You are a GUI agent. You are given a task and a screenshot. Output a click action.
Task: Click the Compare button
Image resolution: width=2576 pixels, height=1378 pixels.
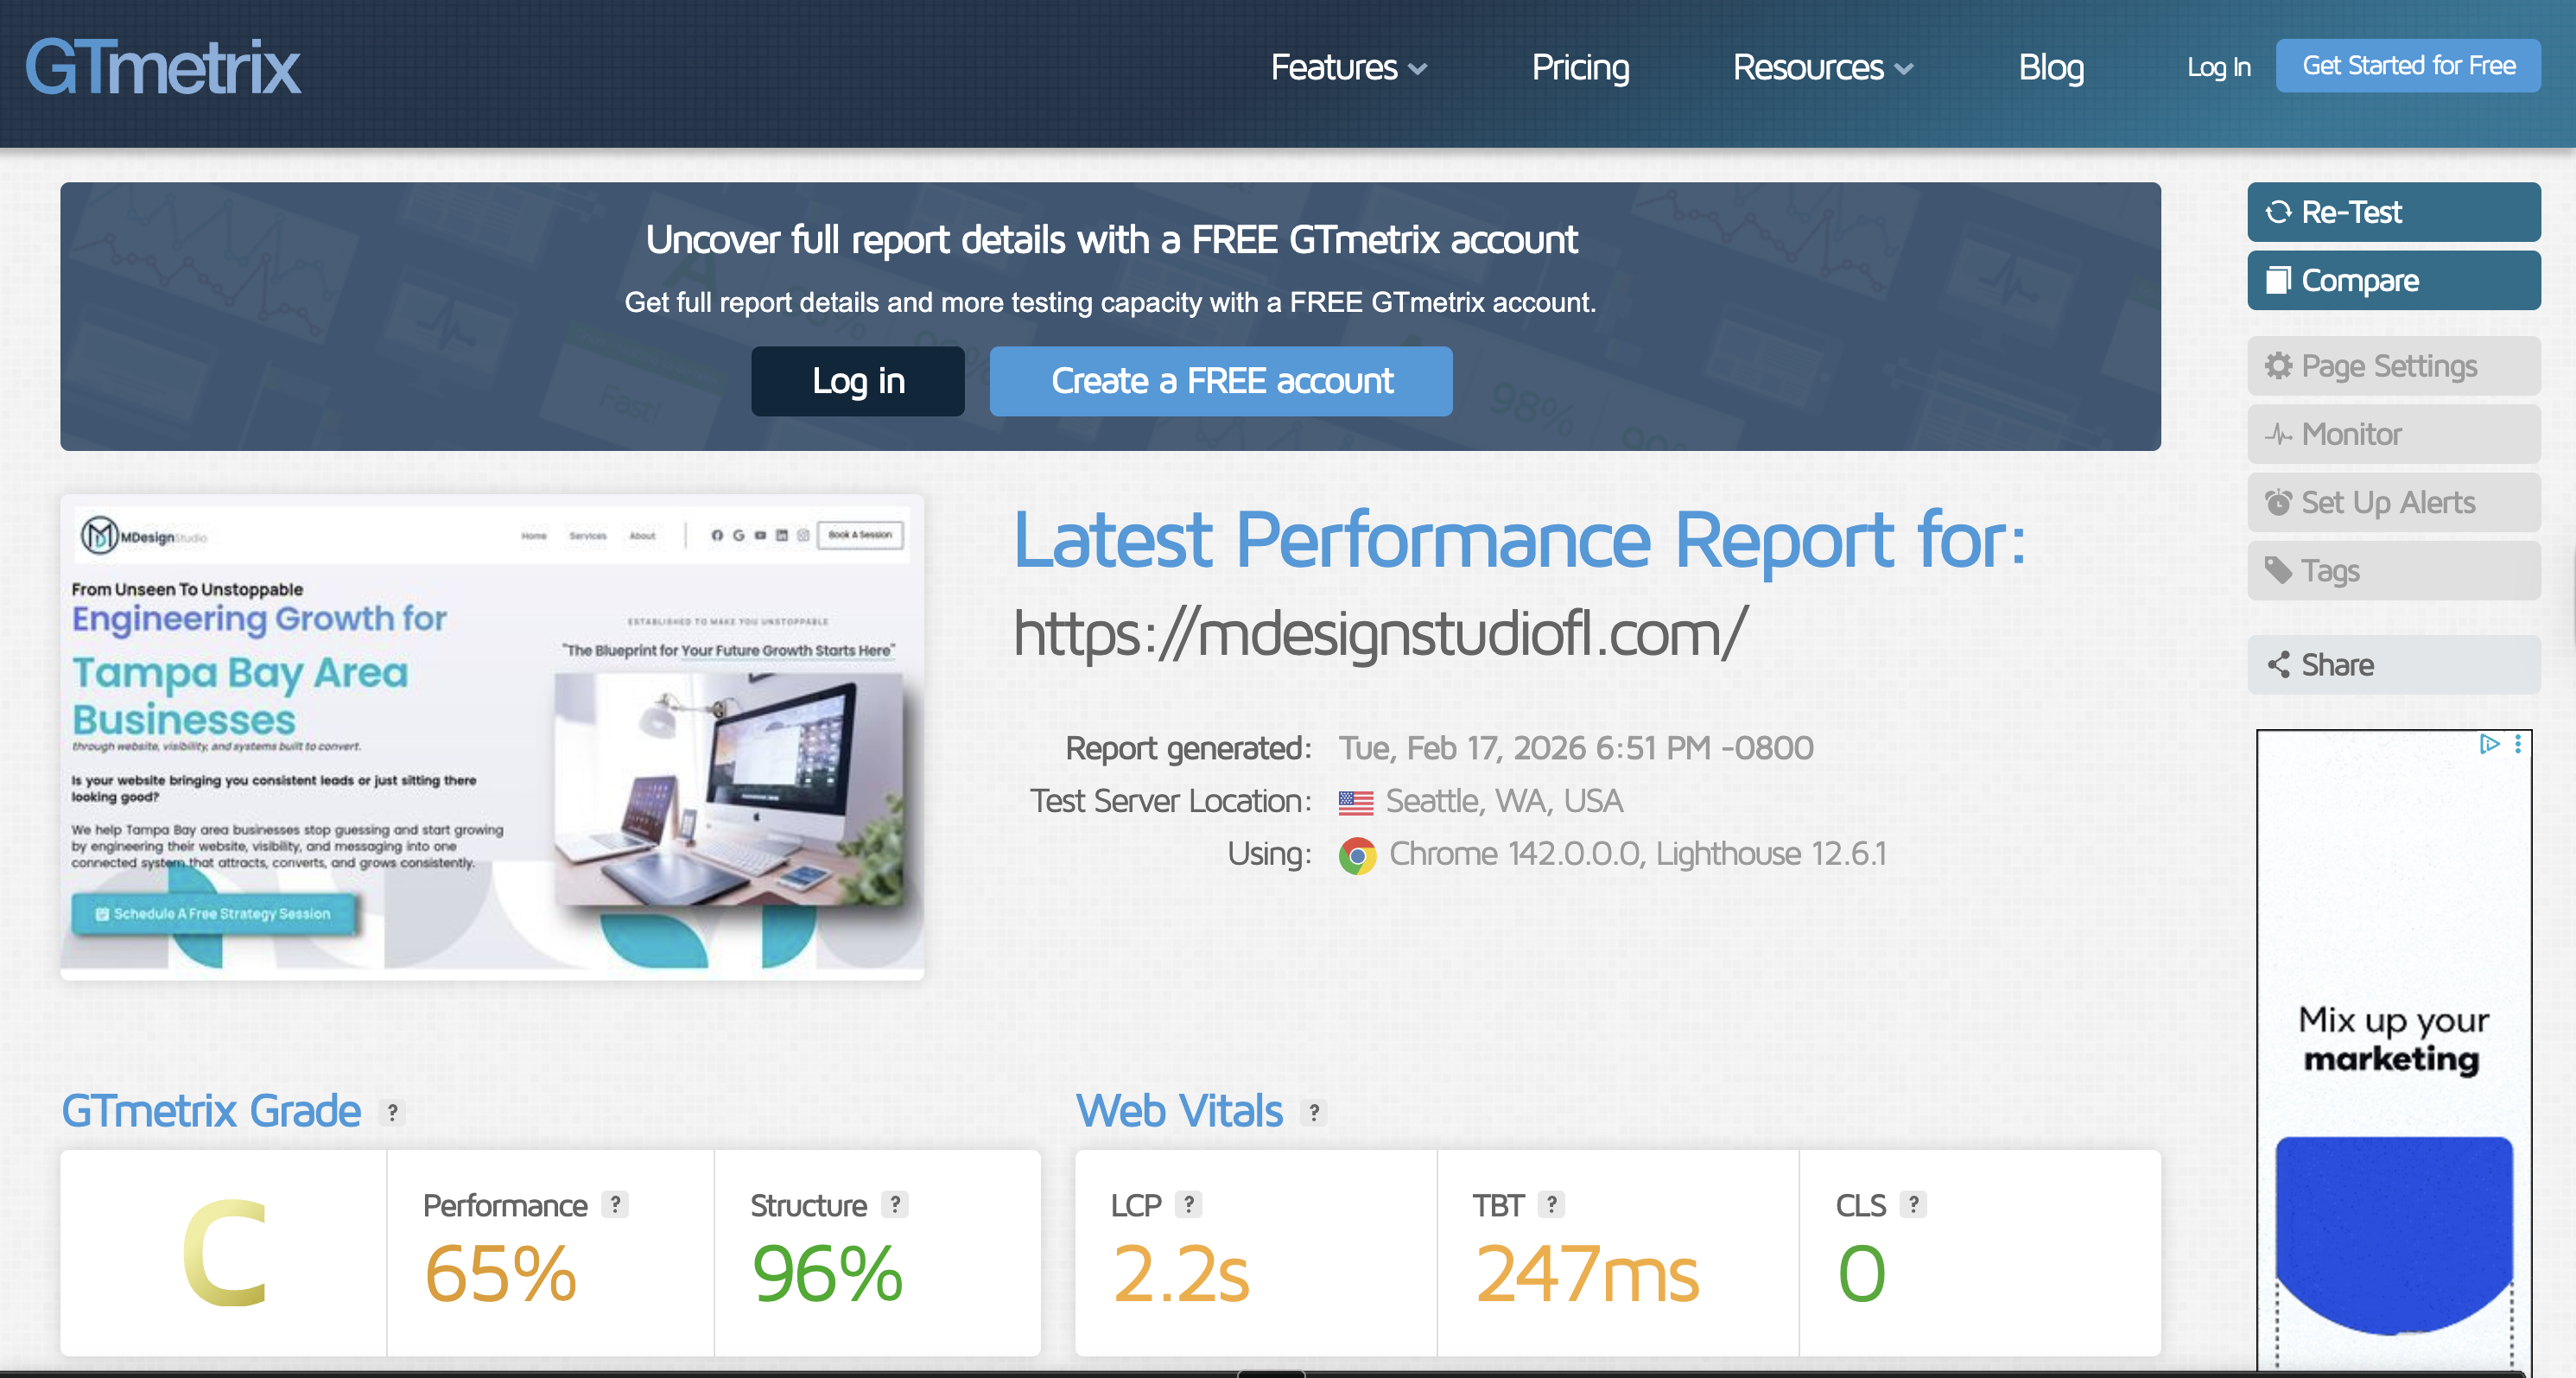click(x=2393, y=280)
